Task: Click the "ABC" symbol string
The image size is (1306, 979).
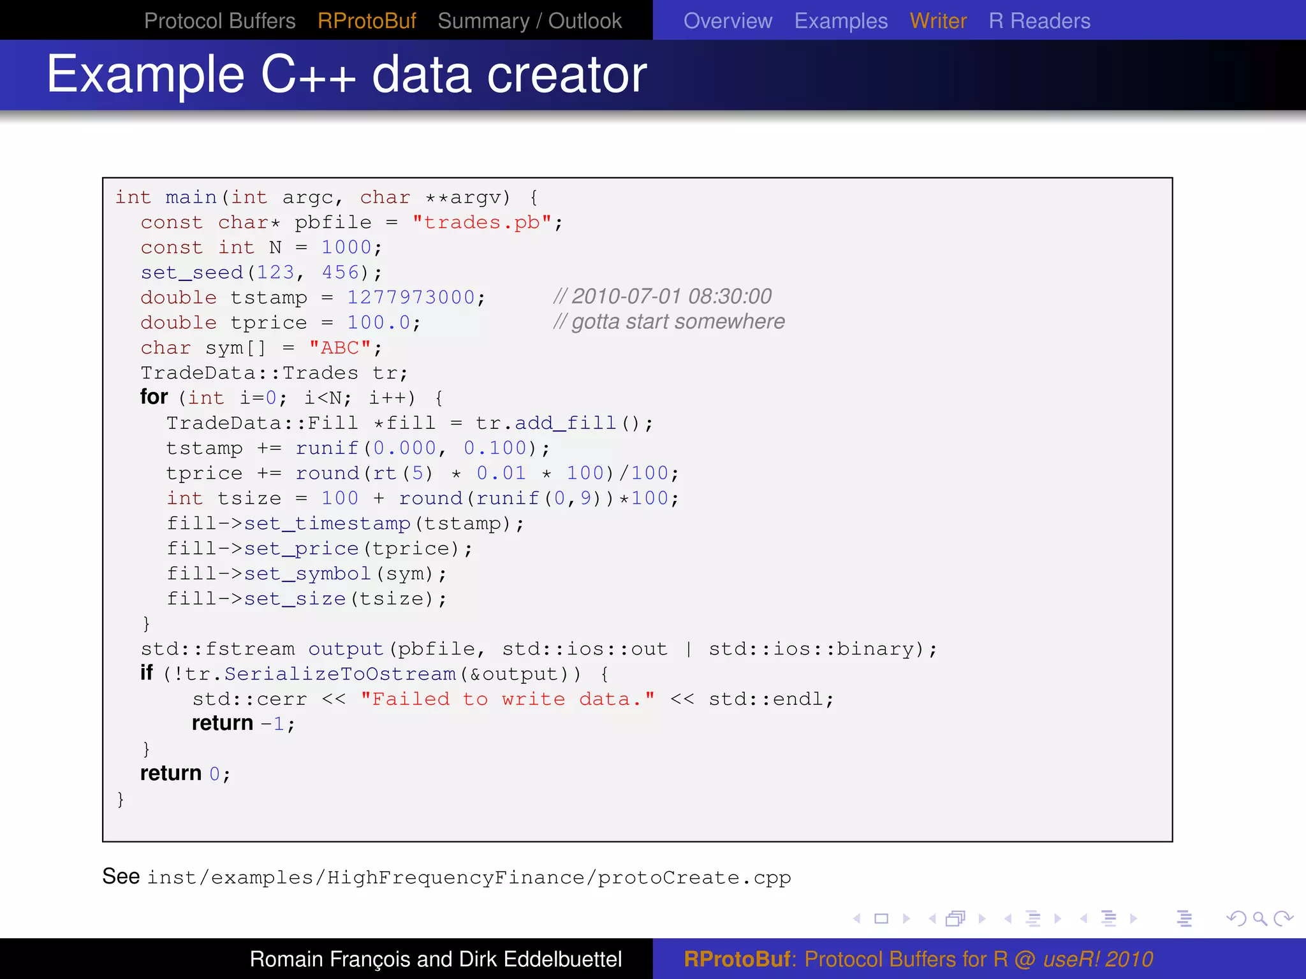Action: pyautogui.click(x=340, y=348)
